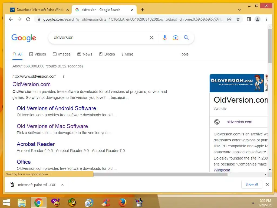The height and width of the screenshot is (208, 277).
Task: Close the oldversion Google Search tab
Action: pyautogui.click(x=132, y=10)
